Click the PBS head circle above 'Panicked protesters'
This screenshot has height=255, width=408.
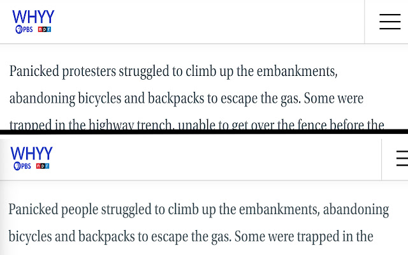pyautogui.click(x=19, y=29)
